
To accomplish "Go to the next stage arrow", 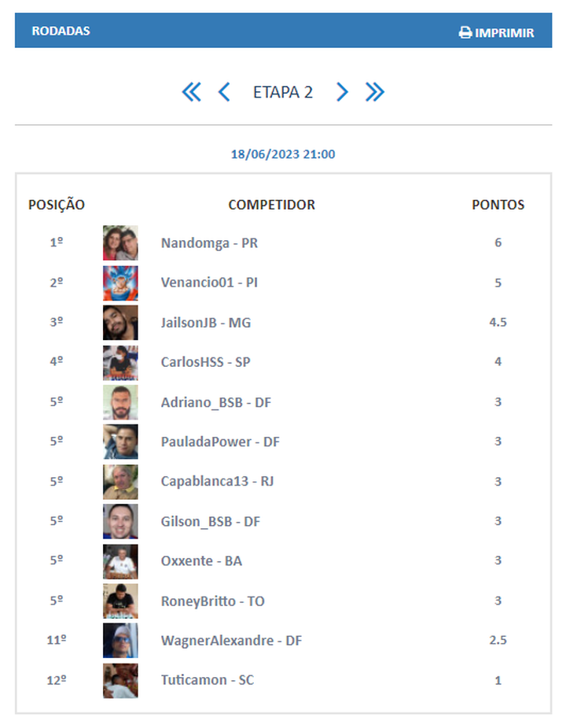I will click(x=342, y=92).
